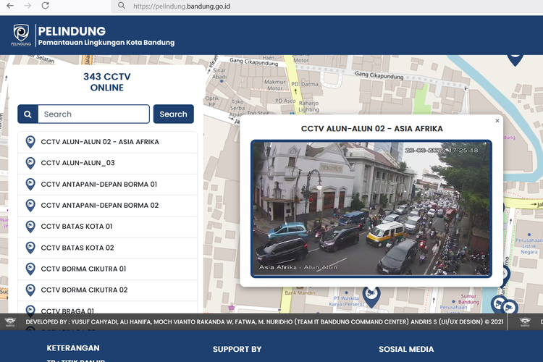This screenshot has height=362, width=543.
Task: Click pin icon for CCTV ALUN-ALUN 02 row
Action: 30,142
